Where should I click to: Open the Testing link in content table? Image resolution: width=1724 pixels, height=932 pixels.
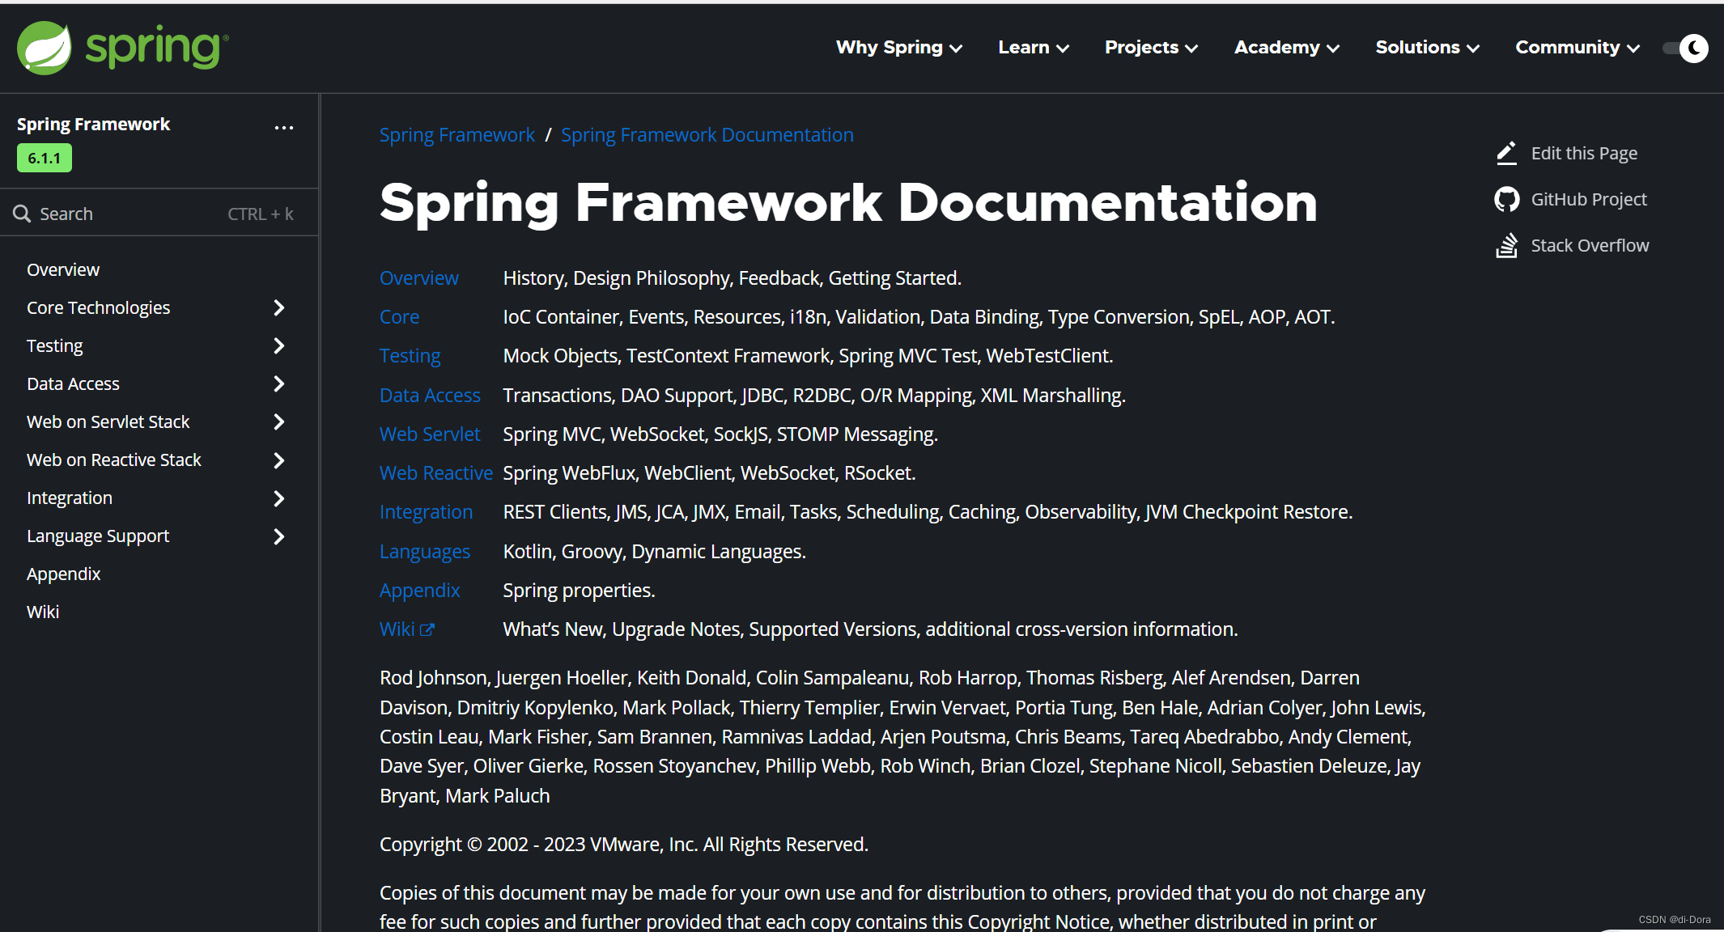(x=410, y=356)
